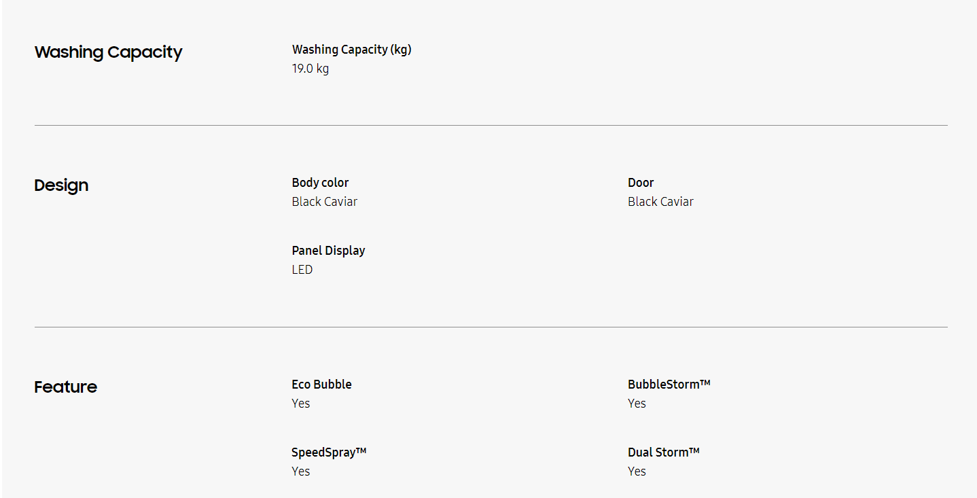Click the Body color label
Image resolution: width=977 pixels, height=498 pixels.
point(320,183)
